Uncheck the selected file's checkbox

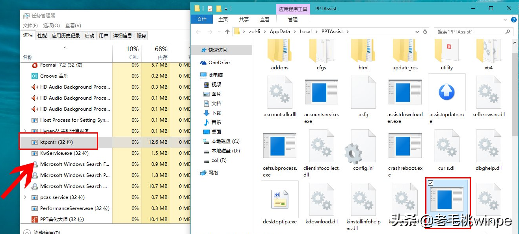(430, 183)
